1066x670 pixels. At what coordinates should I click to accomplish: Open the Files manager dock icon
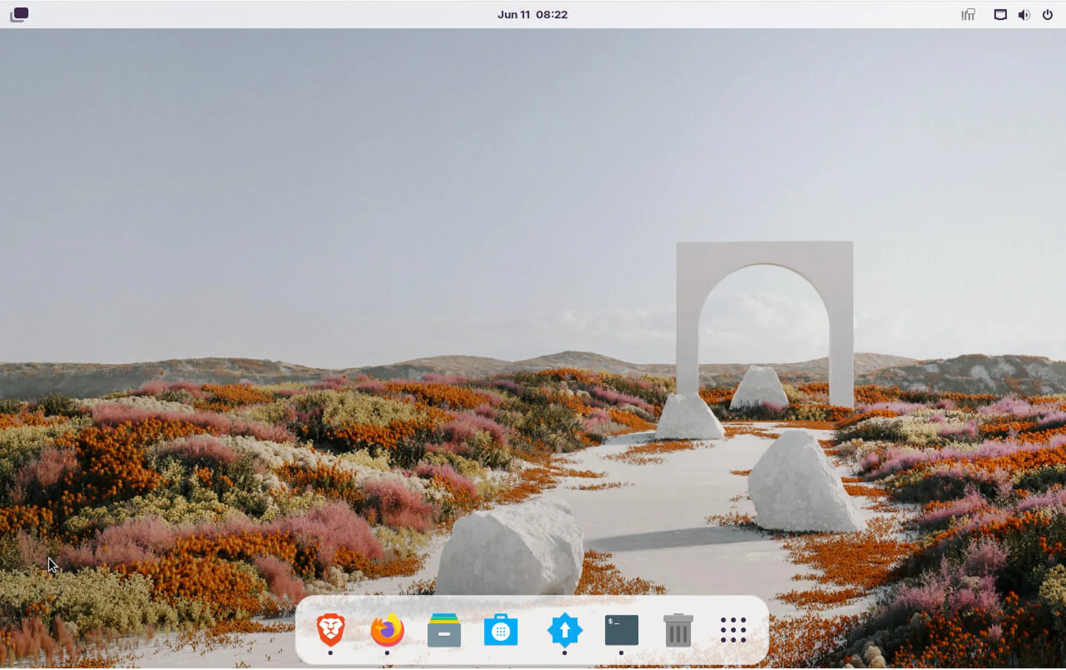tap(444, 629)
